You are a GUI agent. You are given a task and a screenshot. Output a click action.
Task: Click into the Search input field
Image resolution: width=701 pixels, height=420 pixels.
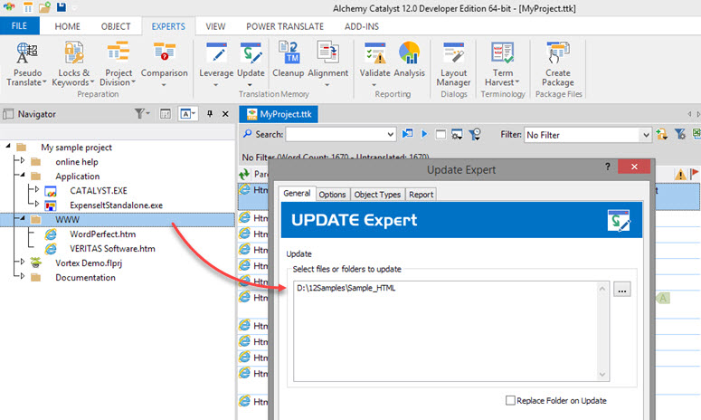[336, 134]
